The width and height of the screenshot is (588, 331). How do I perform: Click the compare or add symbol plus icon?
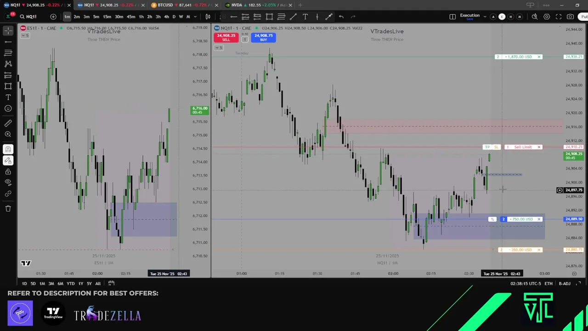pos(53,17)
